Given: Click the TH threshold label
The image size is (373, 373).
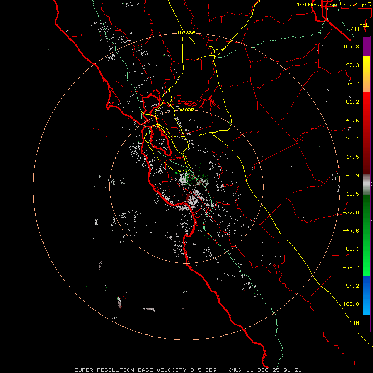Looking at the screenshot, I should tap(356, 323).
